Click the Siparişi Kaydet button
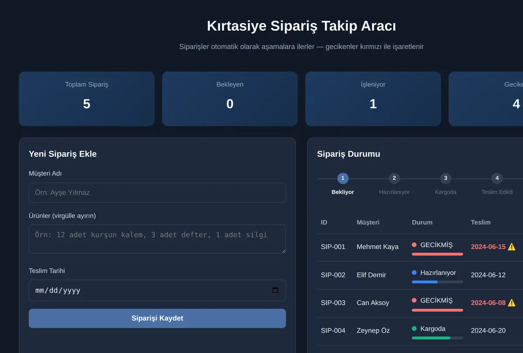 tap(157, 318)
